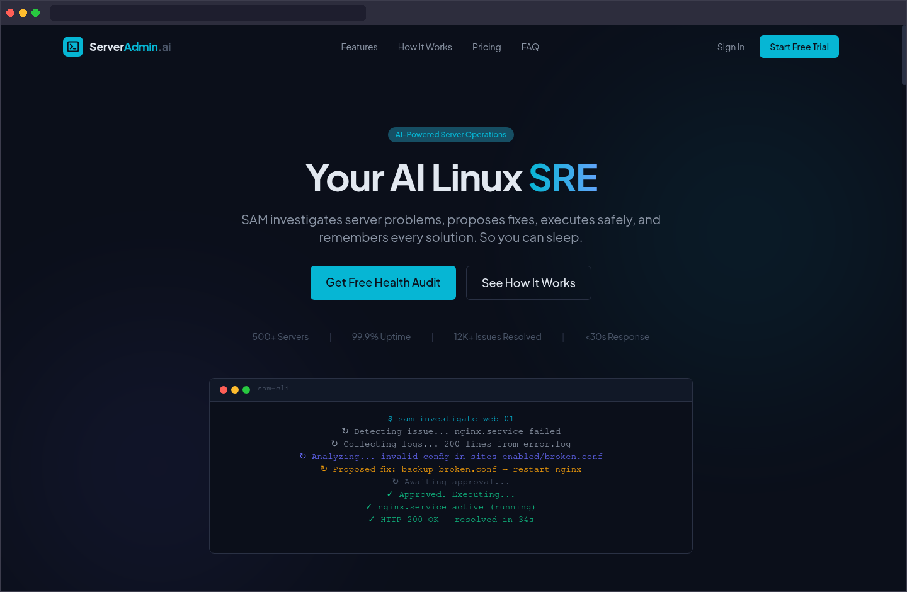The width and height of the screenshot is (907, 592).
Task: Click the red dot on the sam-cli window
Action: tap(224, 389)
